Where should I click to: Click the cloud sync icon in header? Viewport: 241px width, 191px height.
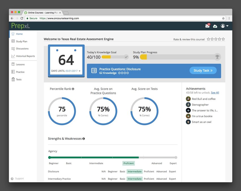215,26
